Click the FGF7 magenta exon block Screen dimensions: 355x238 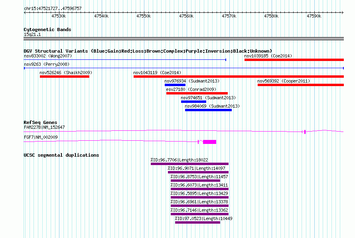pyautogui.click(x=210, y=142)
